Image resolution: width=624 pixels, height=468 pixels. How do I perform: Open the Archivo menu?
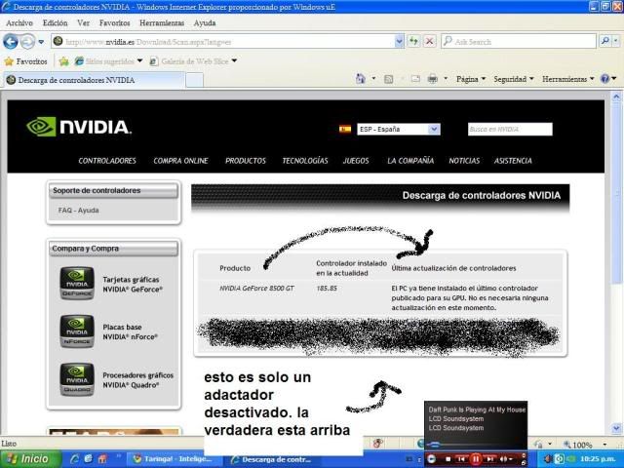tap(19, 23)
